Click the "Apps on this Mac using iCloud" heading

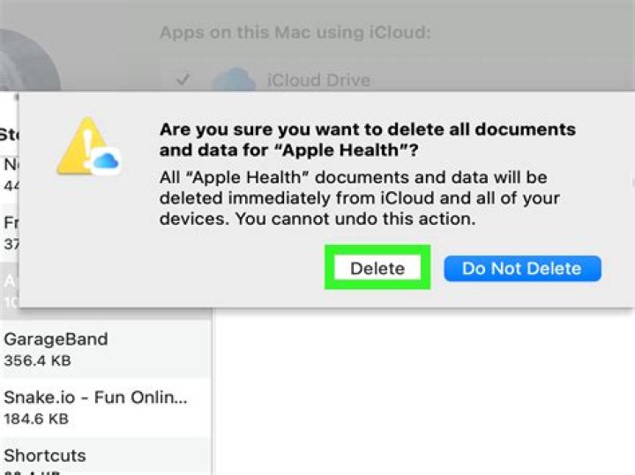tap(295, 33)
